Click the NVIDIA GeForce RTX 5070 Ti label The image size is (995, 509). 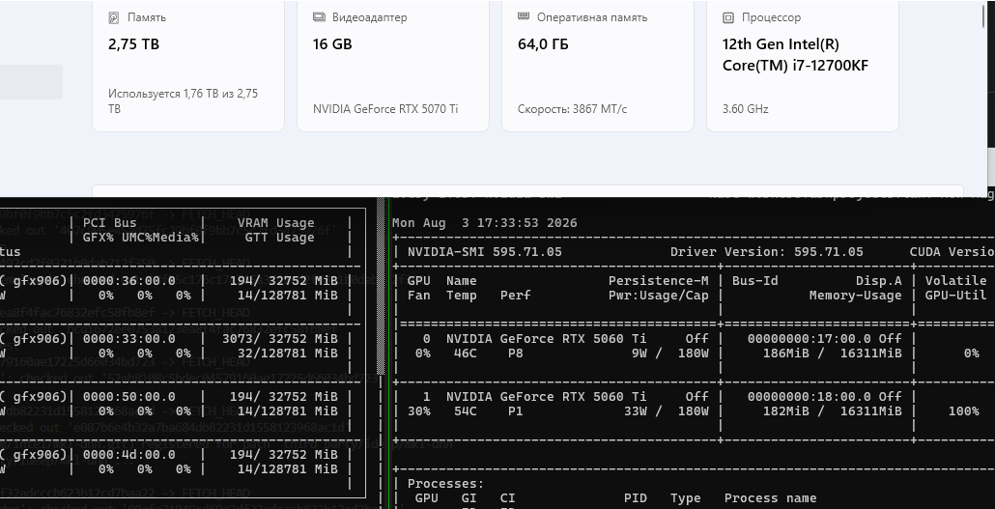385,109
